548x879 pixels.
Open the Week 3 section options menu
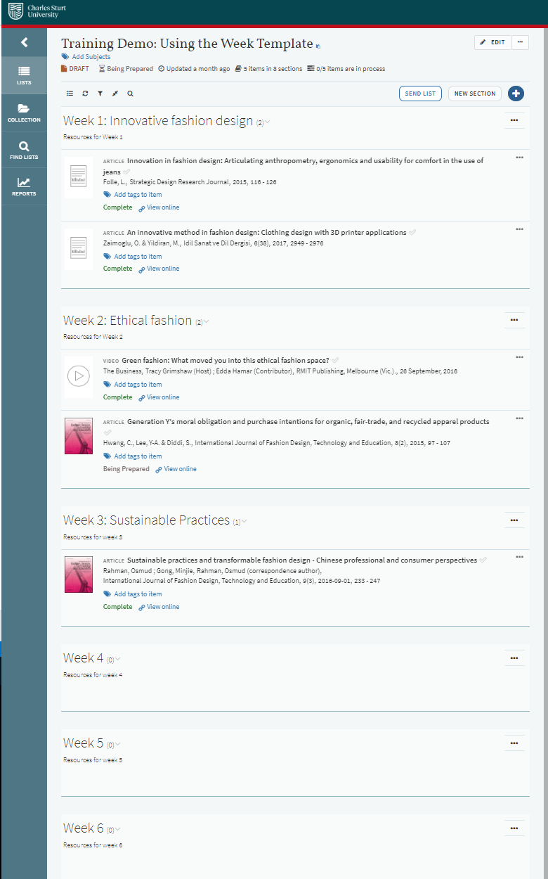click(514, 520)
